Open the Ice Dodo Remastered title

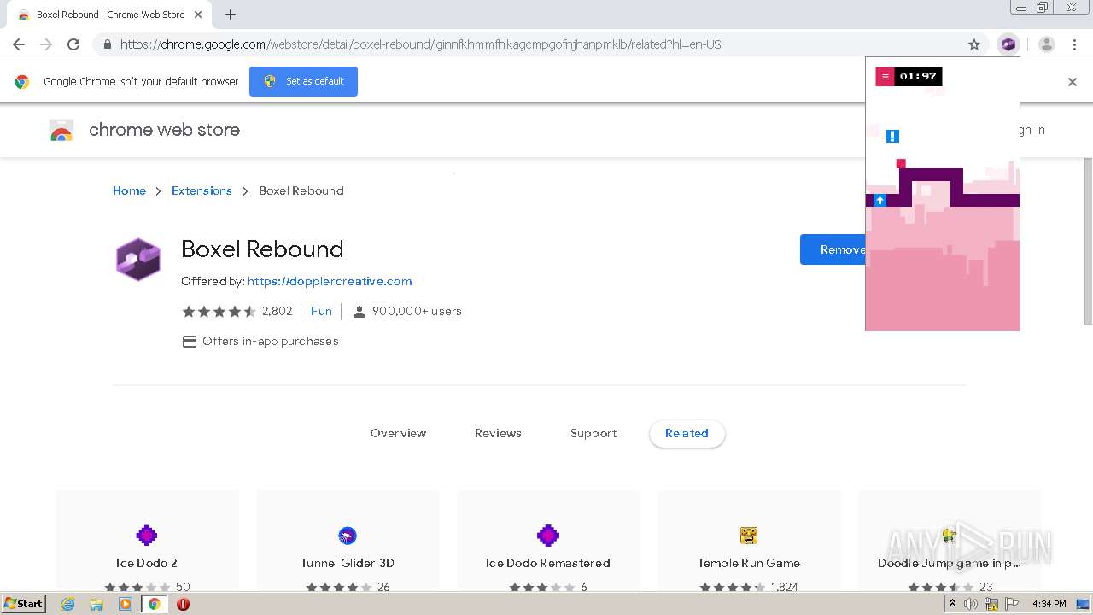tap(548, 563)
